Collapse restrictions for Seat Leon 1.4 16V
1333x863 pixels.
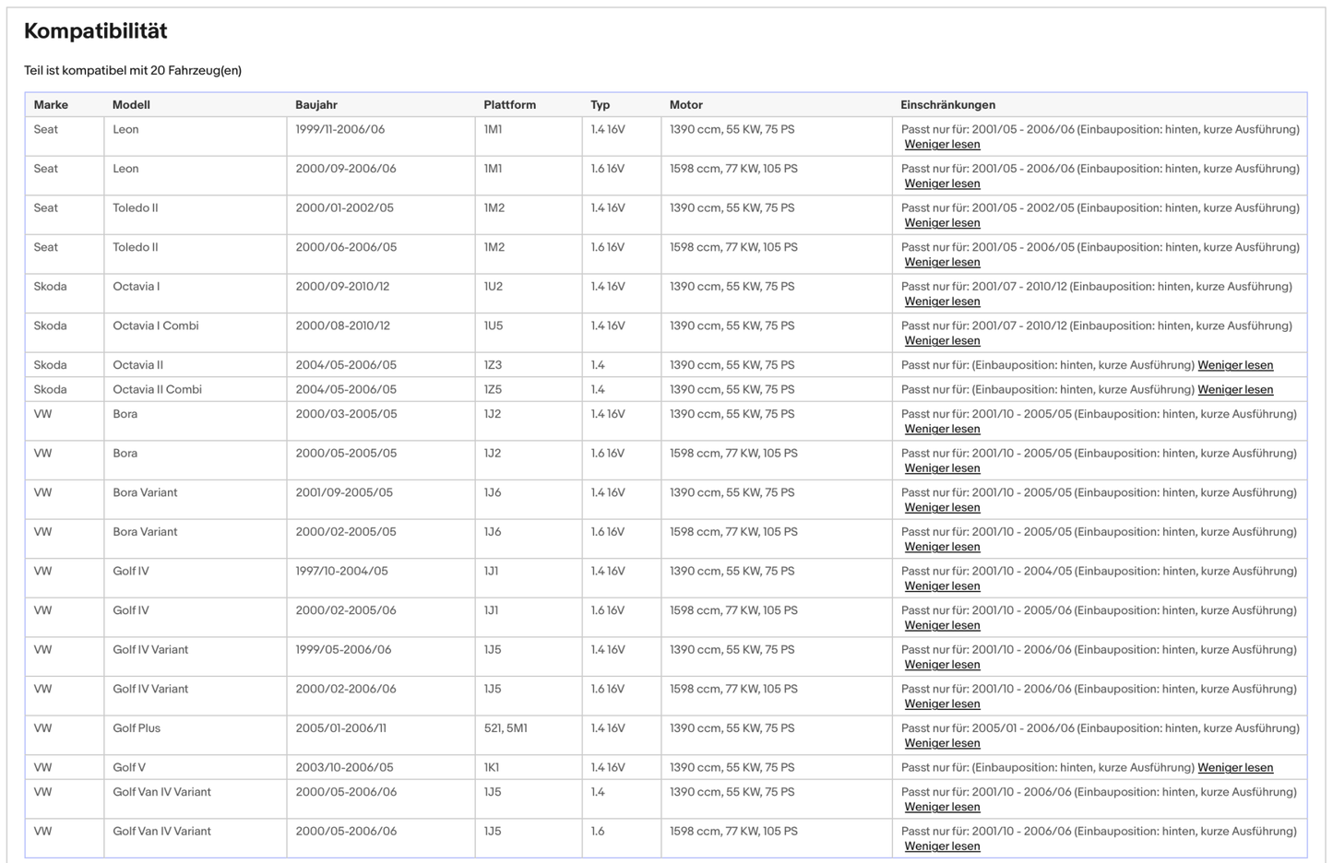[x=941, y=145]
